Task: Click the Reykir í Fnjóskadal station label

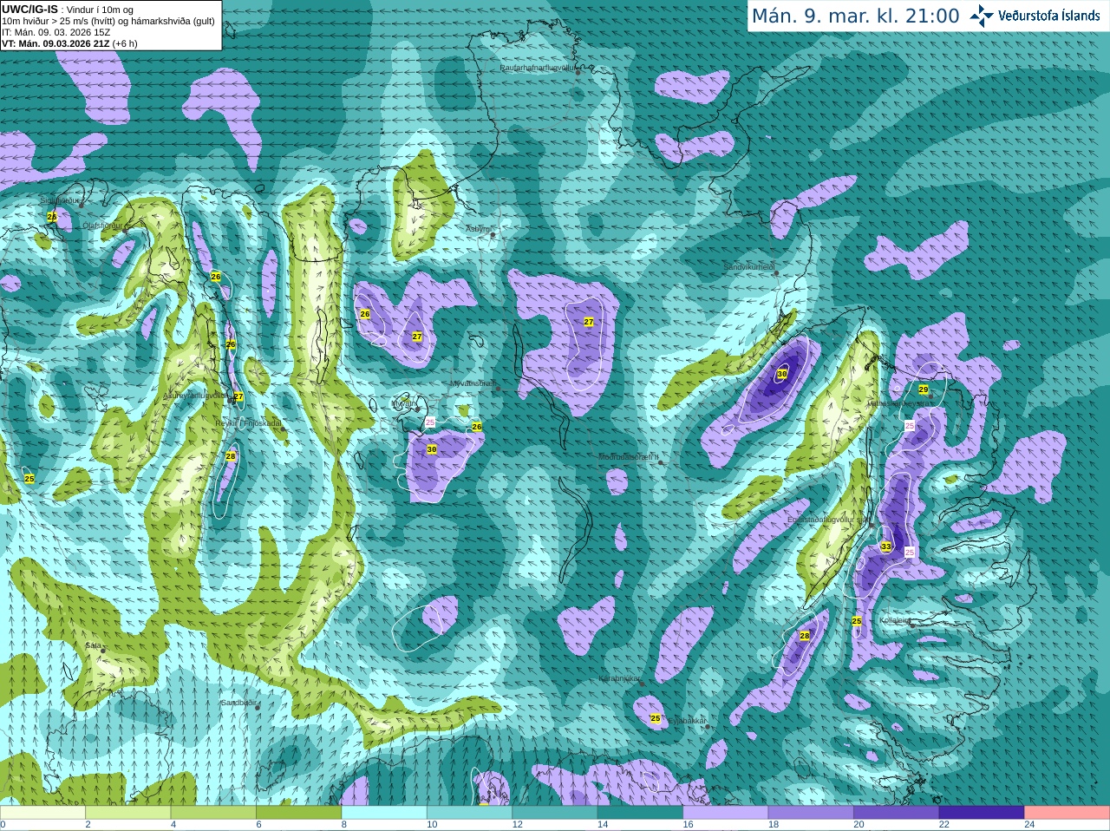Action: tap(249, 423)
